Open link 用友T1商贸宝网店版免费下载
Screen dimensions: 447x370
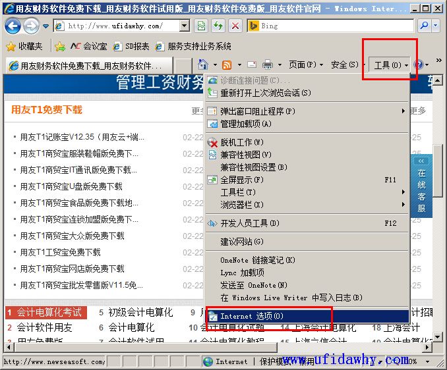[72, 269]
